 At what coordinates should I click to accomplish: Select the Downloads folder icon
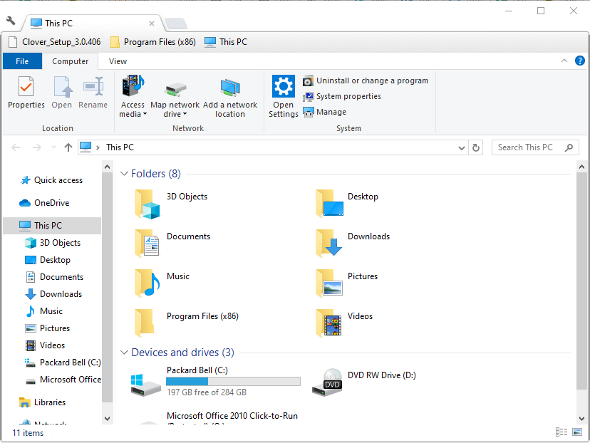tap(329, 244)
